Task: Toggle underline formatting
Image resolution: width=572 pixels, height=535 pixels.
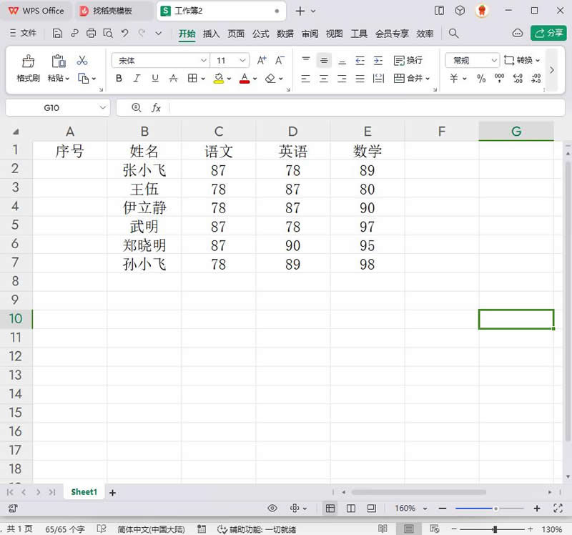Action: [x=154, y=79]
